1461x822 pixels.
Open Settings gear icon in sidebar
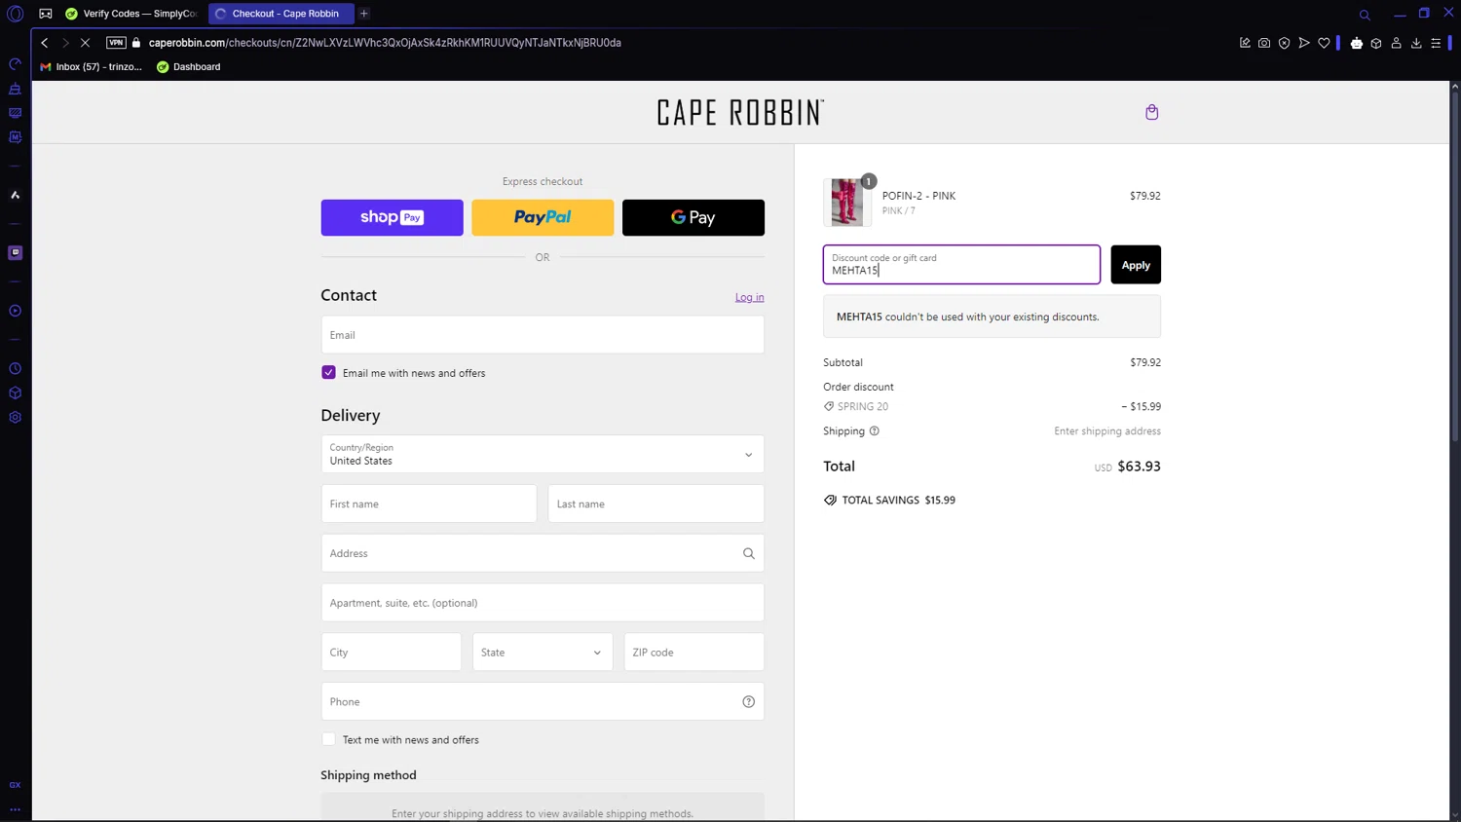(x=15, y=417)
